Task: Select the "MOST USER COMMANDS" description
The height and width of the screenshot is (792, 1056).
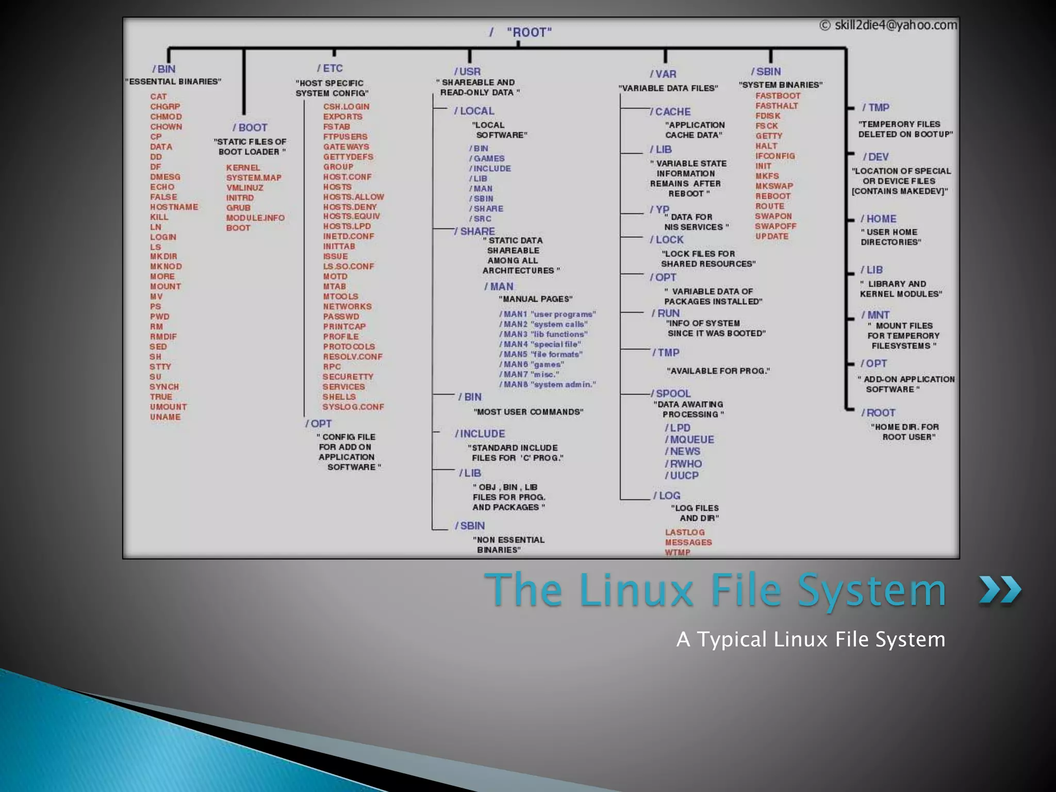Action: [x=529, y=412]
